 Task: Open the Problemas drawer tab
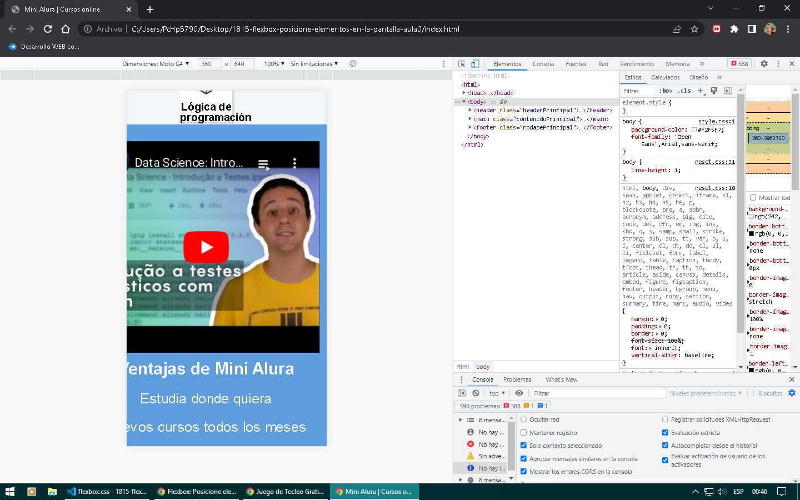(517, 379)
